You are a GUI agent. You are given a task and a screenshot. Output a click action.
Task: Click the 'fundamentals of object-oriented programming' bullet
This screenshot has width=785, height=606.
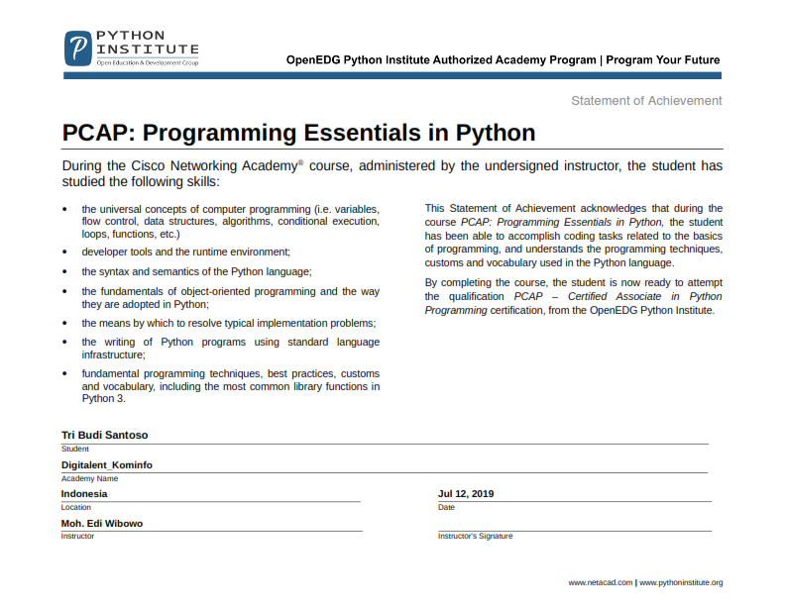click(x=230, y=298)
